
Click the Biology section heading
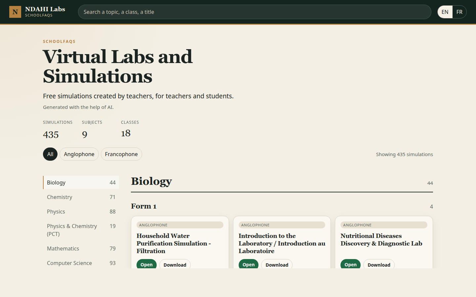pyautogui.click(x=151, y=181)
